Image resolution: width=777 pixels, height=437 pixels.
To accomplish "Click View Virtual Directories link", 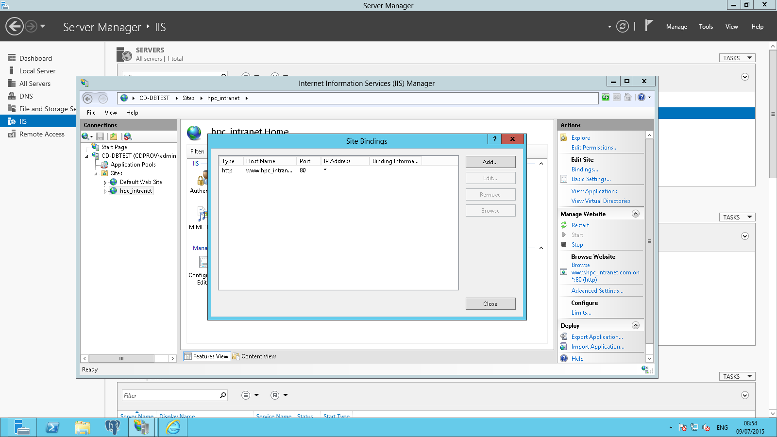I will [601, 201].
